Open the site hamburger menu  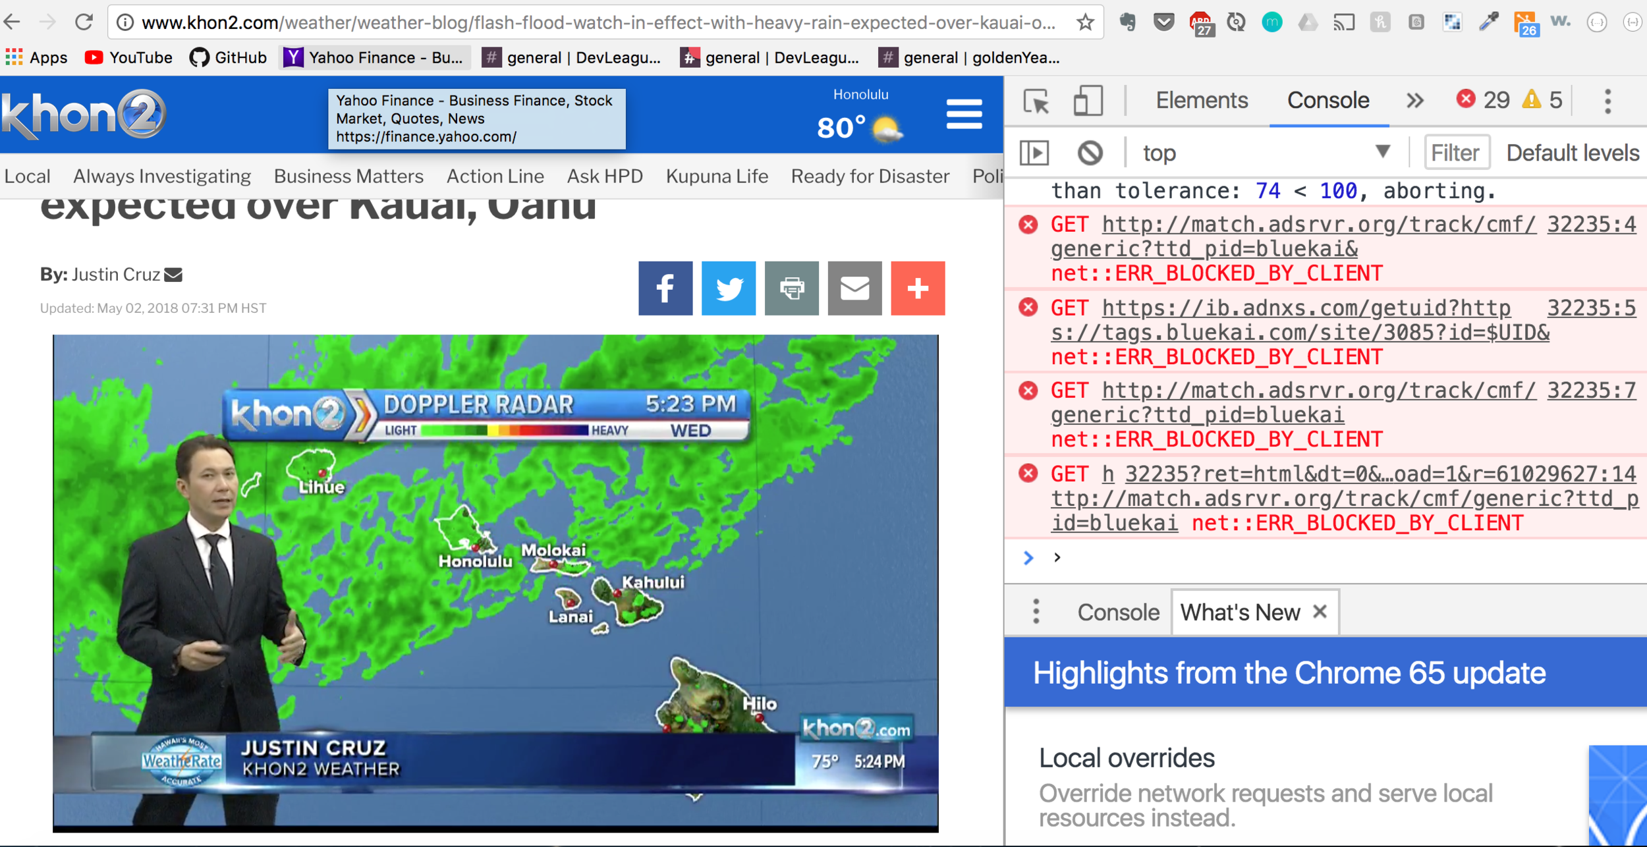(x=964, y=115)
